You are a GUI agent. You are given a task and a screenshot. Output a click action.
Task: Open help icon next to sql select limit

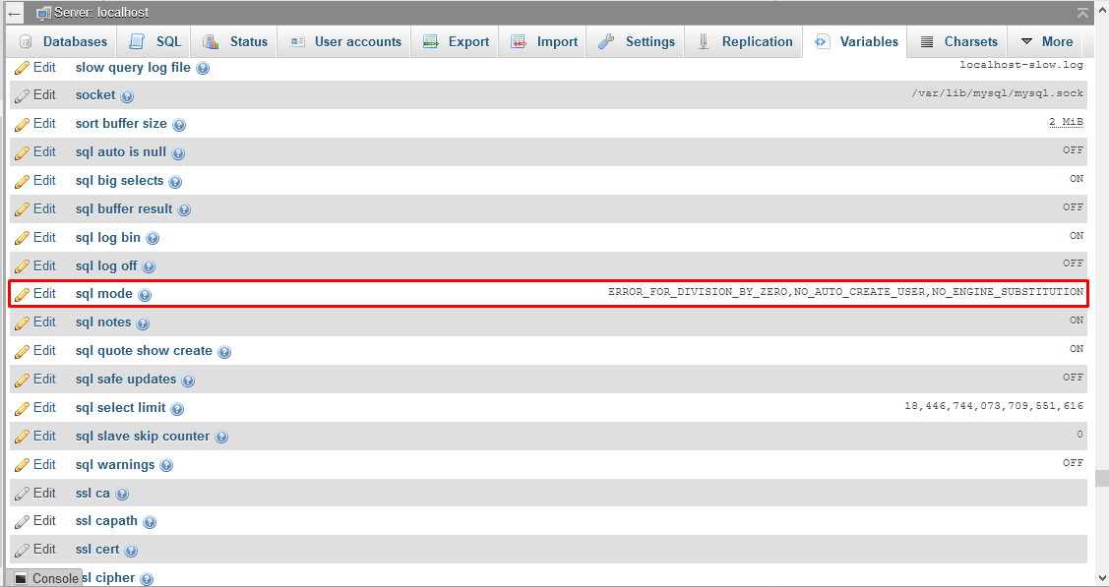[177, 409]
